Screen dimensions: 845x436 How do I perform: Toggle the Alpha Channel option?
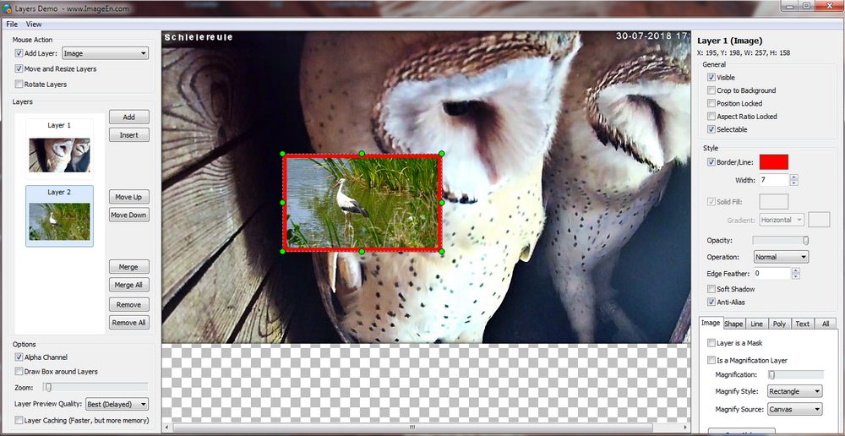click(19, 357)
